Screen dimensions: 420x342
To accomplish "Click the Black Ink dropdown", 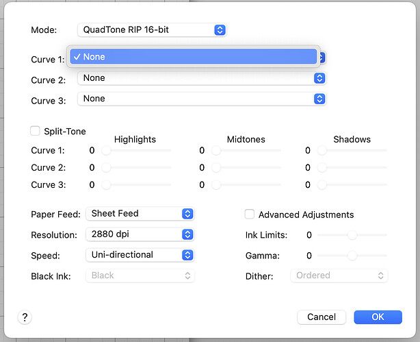I will tap(140, 276).
